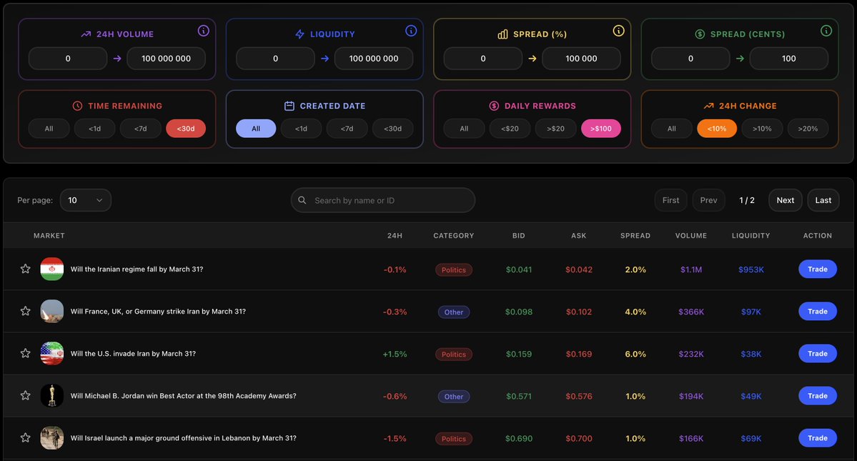857x461 pixels.
Task: Sort by the Liquidity column header
Action: [751, 235]
